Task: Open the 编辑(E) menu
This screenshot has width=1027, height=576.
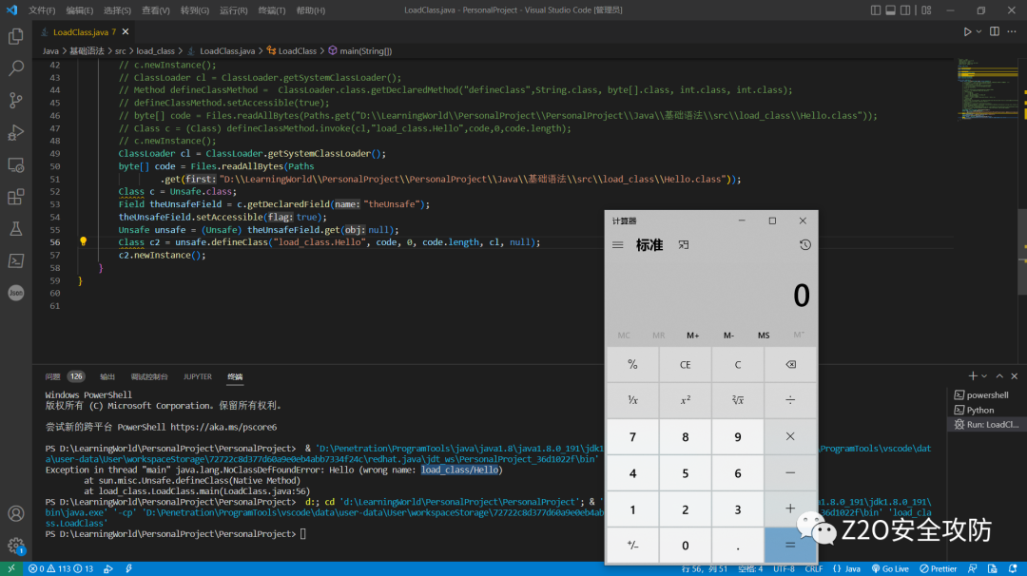Action: point(80,10)
